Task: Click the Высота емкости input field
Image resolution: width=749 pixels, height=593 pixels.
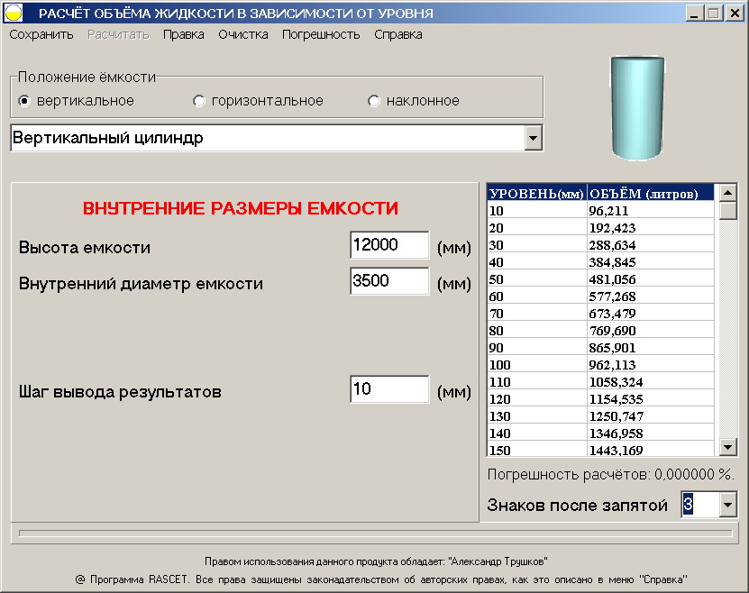Action: pos(388,244)
